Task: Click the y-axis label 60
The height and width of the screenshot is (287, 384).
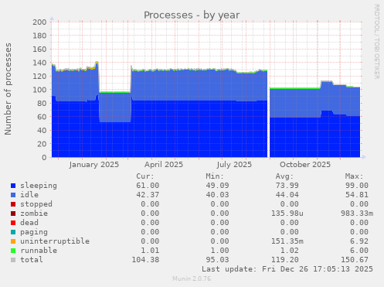Action: point(42,117)
